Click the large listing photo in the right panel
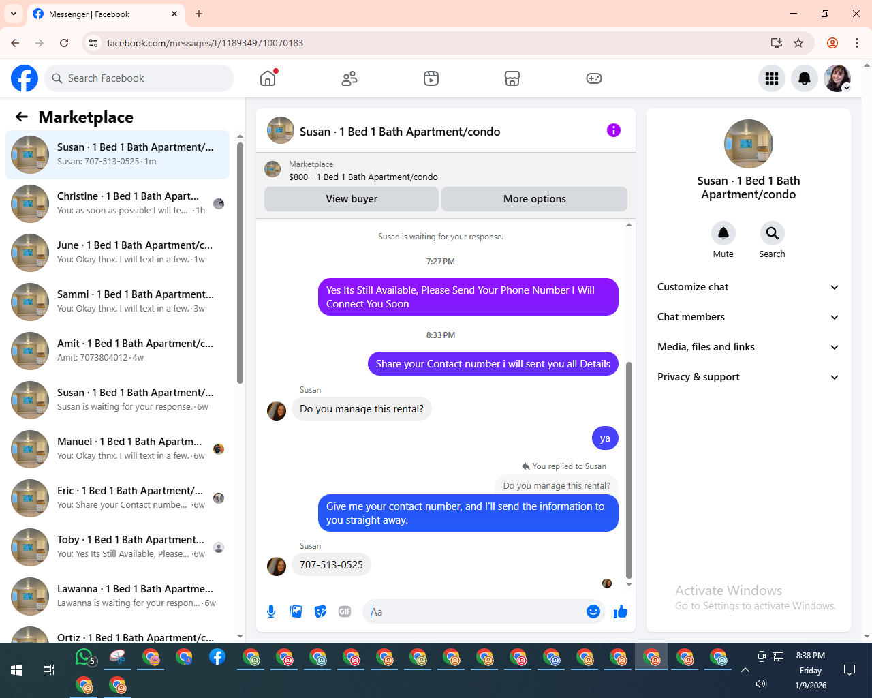 point(749,144)
